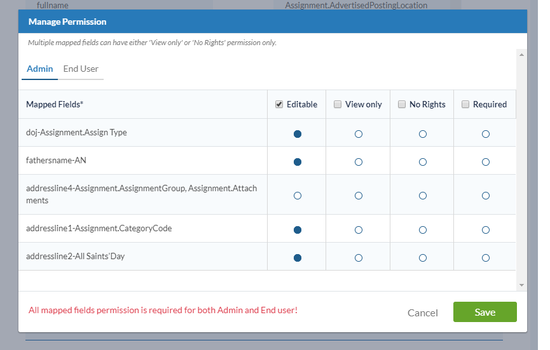Mark doj-Assignment.Assign Type as Required

click(485, 134)
